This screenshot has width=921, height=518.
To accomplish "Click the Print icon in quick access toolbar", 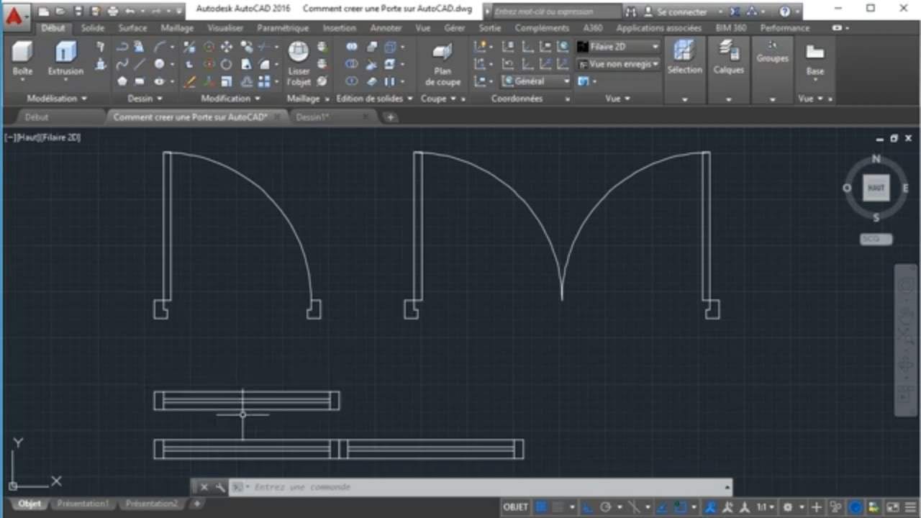I will tap(112, 12).
